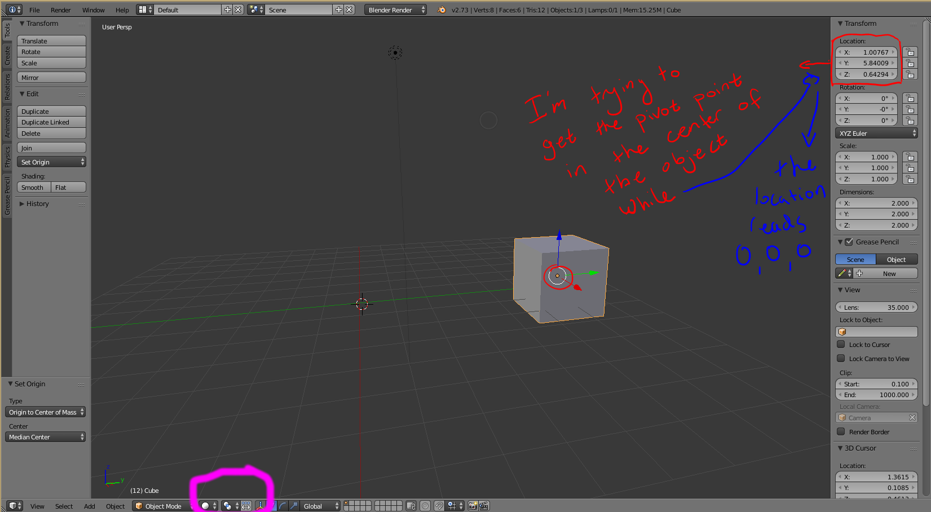Open the 3D View editor type selector

15,506
